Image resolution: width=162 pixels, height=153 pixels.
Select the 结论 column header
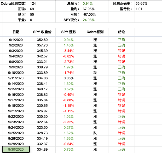tap(121, 32)
